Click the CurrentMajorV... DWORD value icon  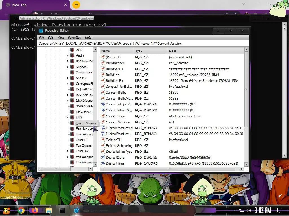[103, 104]
